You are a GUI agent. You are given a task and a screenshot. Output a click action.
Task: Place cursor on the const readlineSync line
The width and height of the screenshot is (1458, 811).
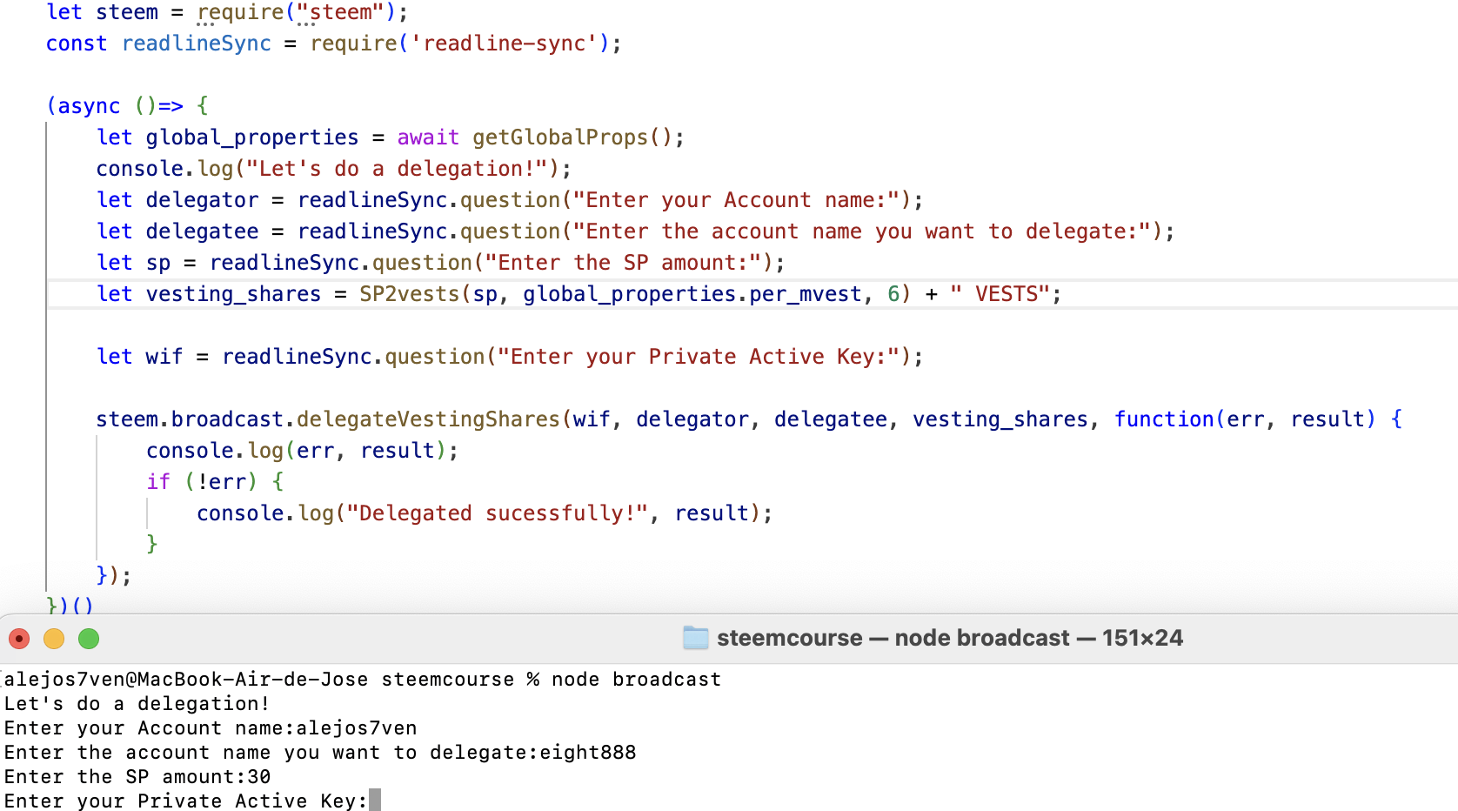click(334, 44)
